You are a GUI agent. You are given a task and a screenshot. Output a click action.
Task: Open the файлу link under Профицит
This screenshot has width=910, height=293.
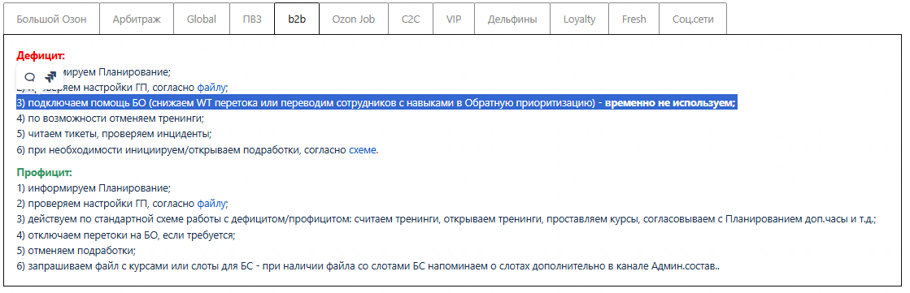tap(211, 204)
